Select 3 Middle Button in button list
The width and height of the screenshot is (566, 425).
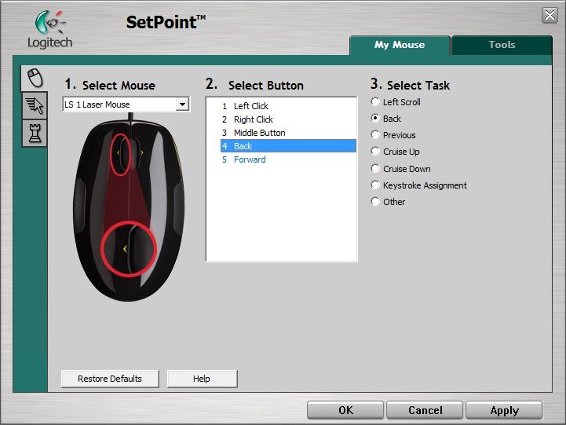tap(288, 133)
